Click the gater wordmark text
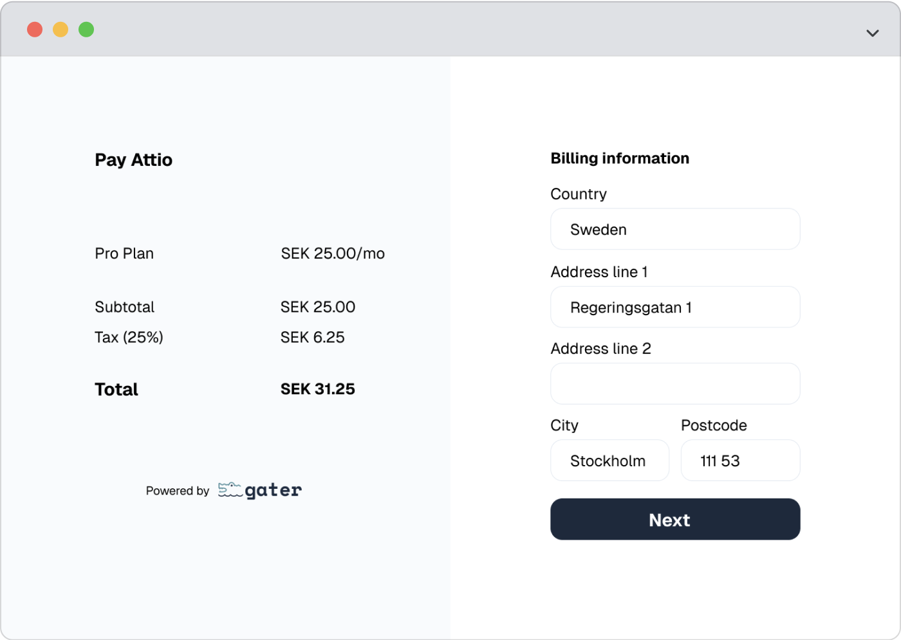901x640 pixels. pos(274,490)
